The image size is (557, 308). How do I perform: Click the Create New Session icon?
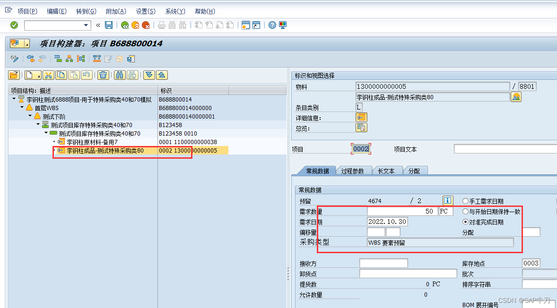tap(245, 25)
